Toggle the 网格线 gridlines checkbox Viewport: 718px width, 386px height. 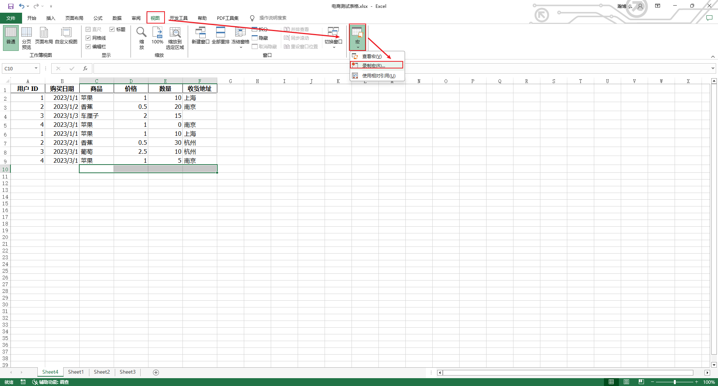tap(88, 38)
